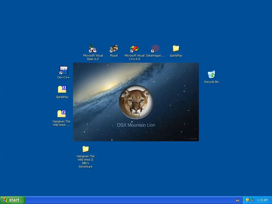Viewport: 272px width, 204px height.
Task: Select the Mypal browser raccoon icon
Action: tap(114, 49)
